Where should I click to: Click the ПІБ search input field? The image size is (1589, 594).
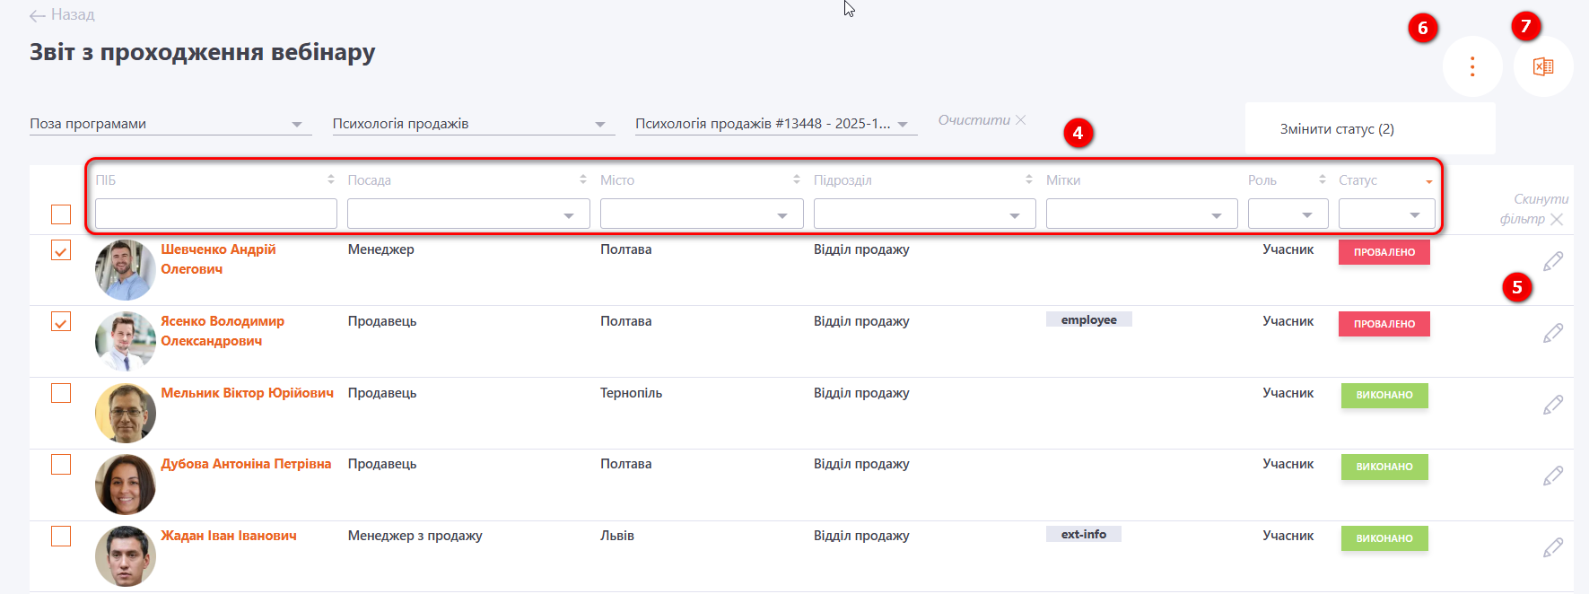pos(215,214)
